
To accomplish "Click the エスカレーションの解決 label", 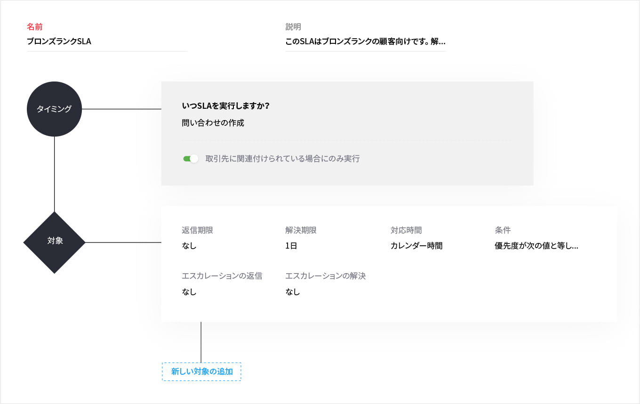I will pyautogui.click(x=326, y=276).
